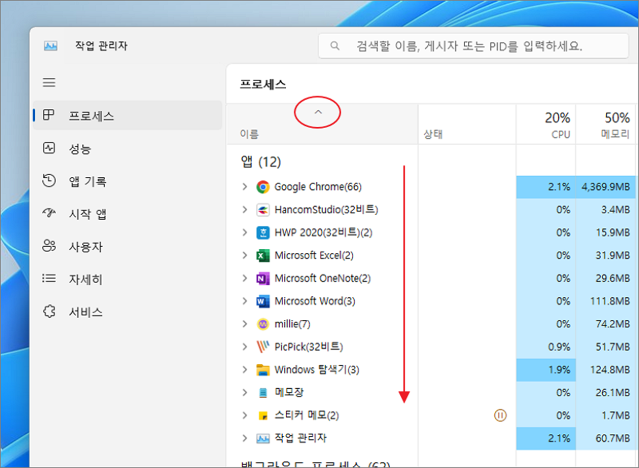This screenshot has height=468, width=639.
Task: Expand the millie(7) process group
Action: (x=244, y=324)
